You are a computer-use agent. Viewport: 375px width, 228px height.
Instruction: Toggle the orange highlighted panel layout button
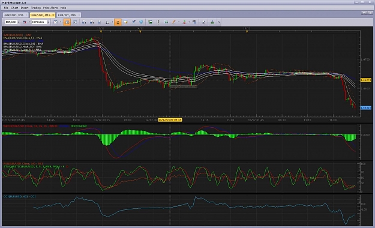[67, 22]
